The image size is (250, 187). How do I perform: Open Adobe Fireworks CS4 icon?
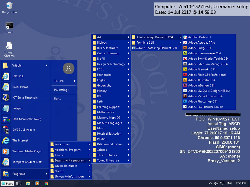(x=185, y=69)
